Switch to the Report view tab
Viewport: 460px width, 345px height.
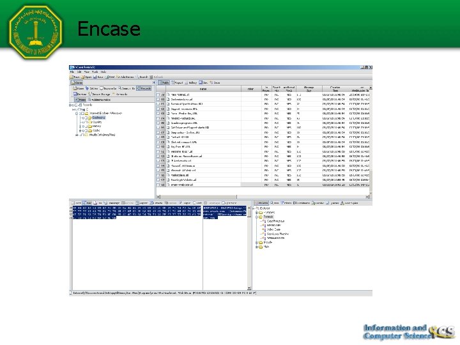[177, 82]
